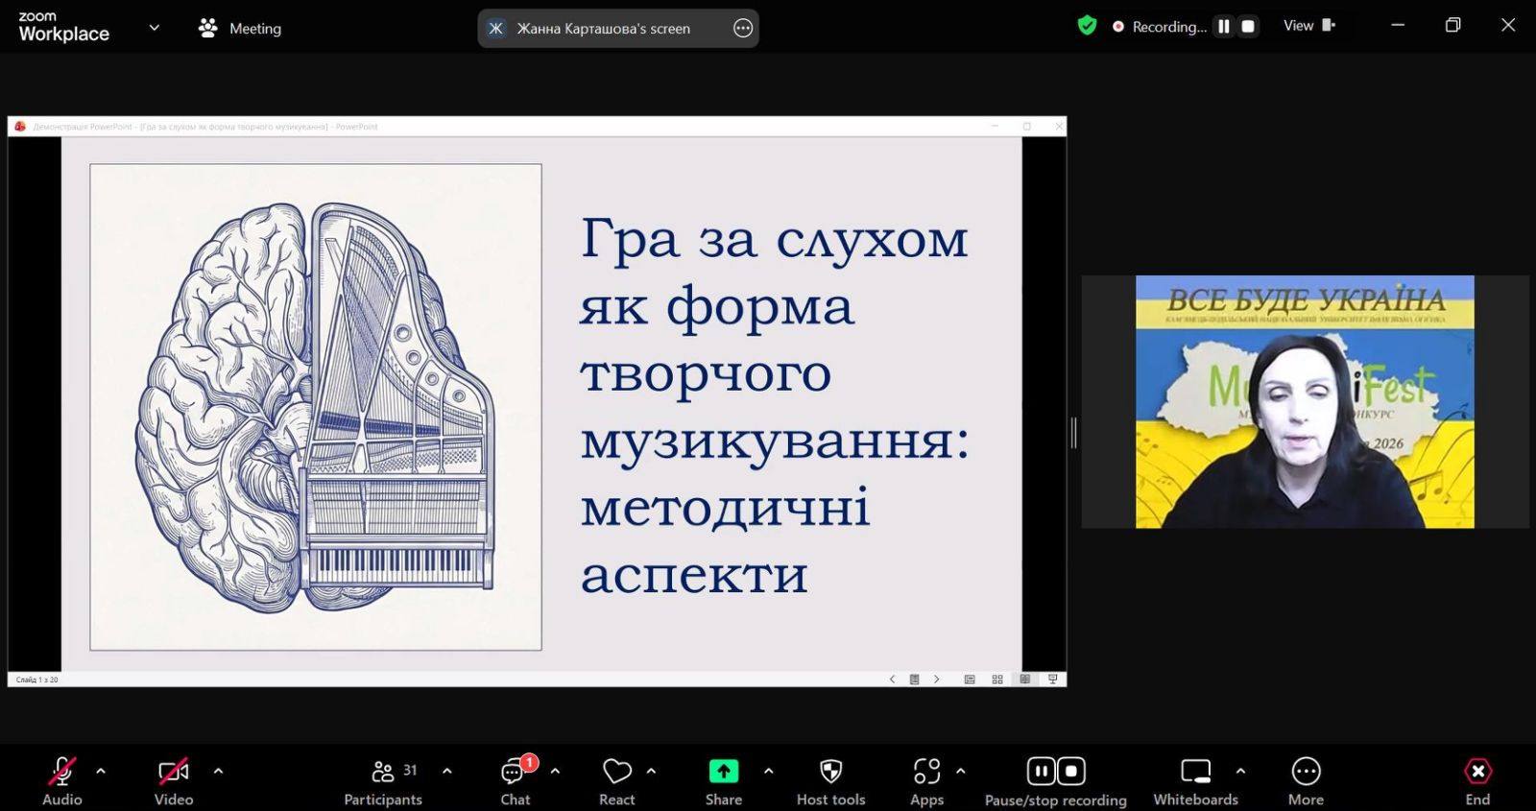Screen dimensions: 1536x811
Task: Open the View menu
Action: tap(1308, 26)
